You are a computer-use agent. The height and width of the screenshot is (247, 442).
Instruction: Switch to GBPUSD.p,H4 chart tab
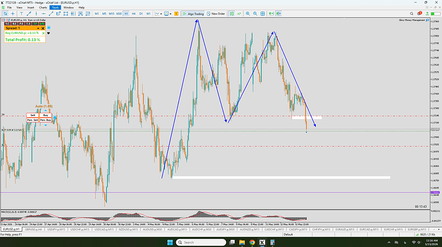pyautogui.click(x=33, y=229)
